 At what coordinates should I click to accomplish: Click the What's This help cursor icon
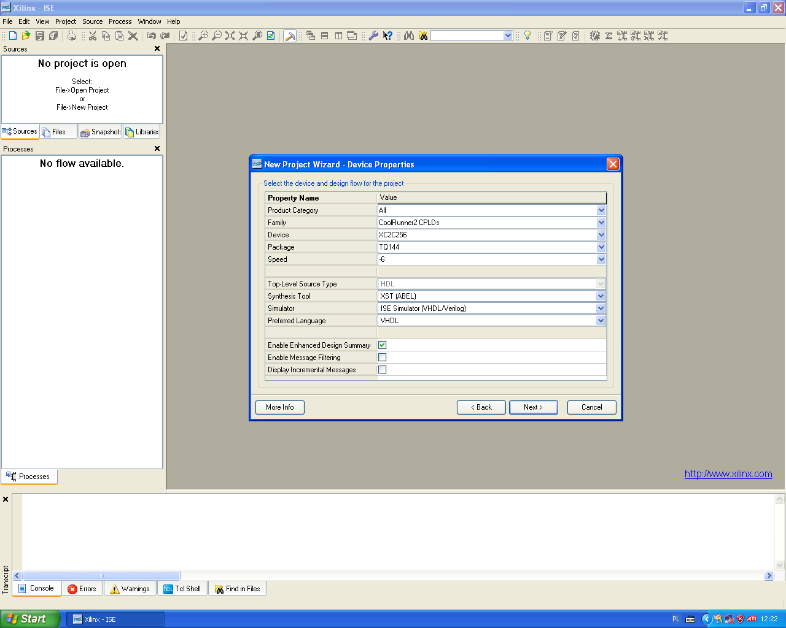tap(387, 36)
